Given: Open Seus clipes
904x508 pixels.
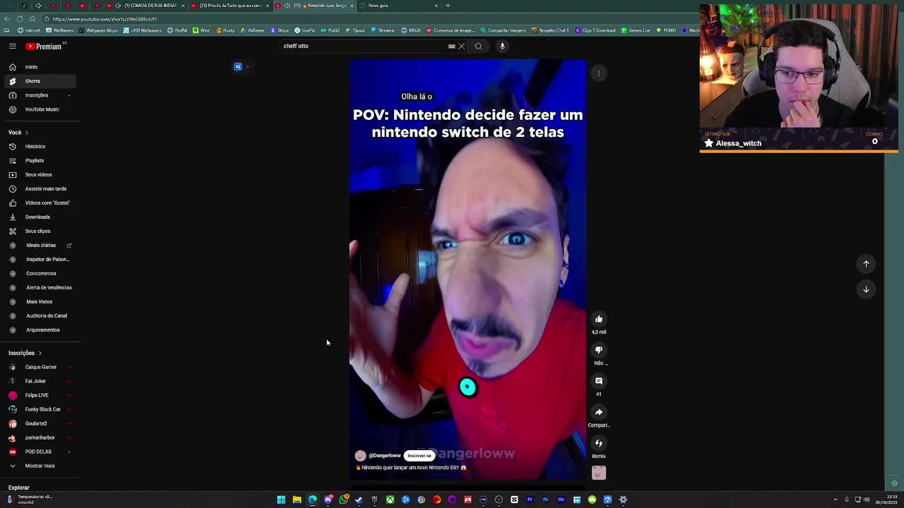Looking at the screenshot, I should pyautogui.click(x=39, y=231).
